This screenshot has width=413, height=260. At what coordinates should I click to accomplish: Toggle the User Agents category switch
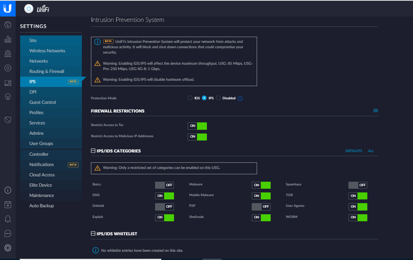pos(358,206)
